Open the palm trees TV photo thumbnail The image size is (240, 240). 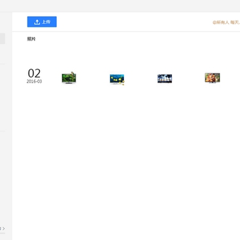(165, 79)
